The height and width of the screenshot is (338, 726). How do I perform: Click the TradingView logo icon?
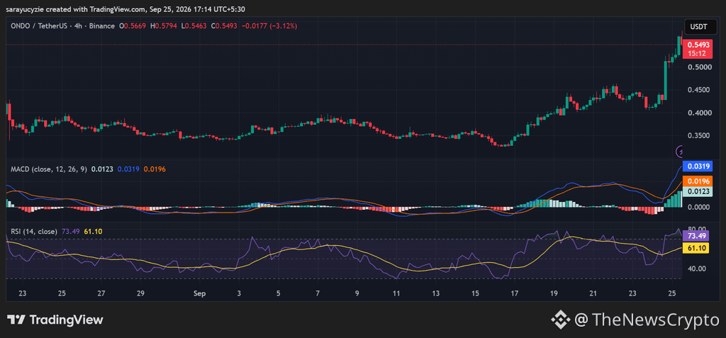(x=16, y=320)
